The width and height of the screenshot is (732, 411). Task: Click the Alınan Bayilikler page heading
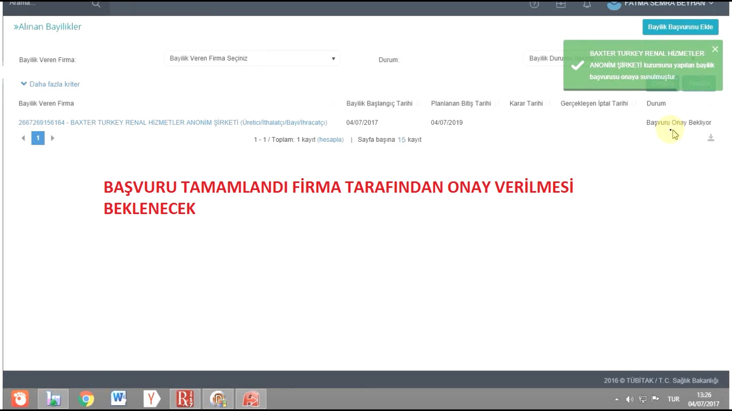48,27
